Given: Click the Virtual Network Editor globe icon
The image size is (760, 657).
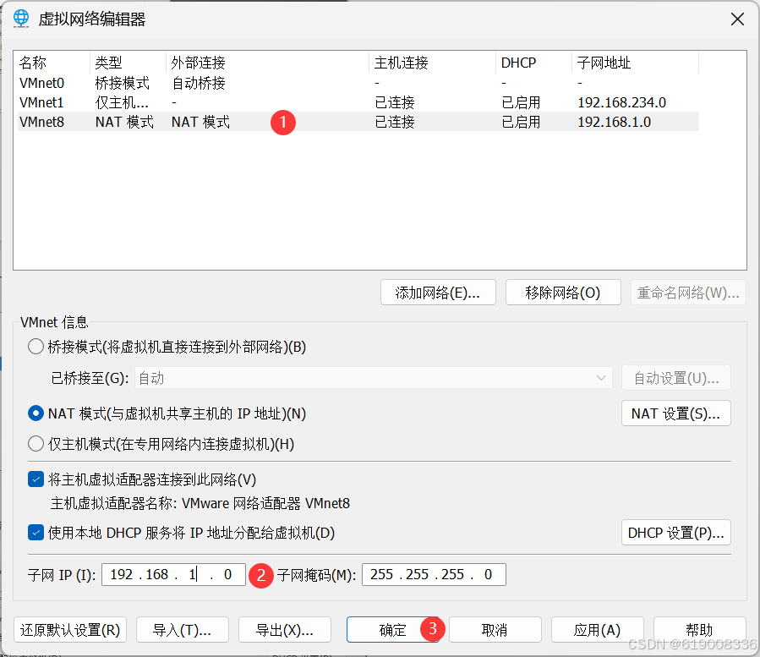Looking at the screenshot, I should [21, 19].
